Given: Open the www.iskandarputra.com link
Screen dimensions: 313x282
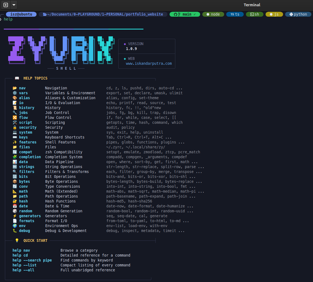Looking at the screenshot, I should tap(149, 63).
